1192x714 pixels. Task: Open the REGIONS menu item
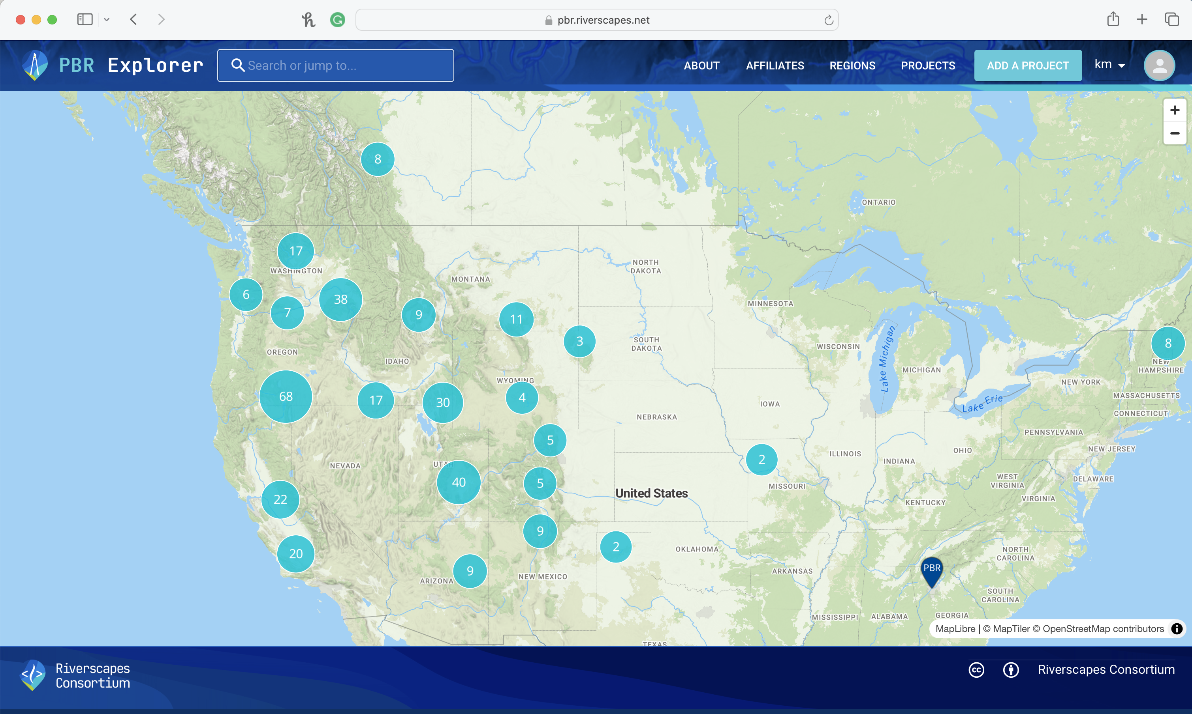point(852,65)
